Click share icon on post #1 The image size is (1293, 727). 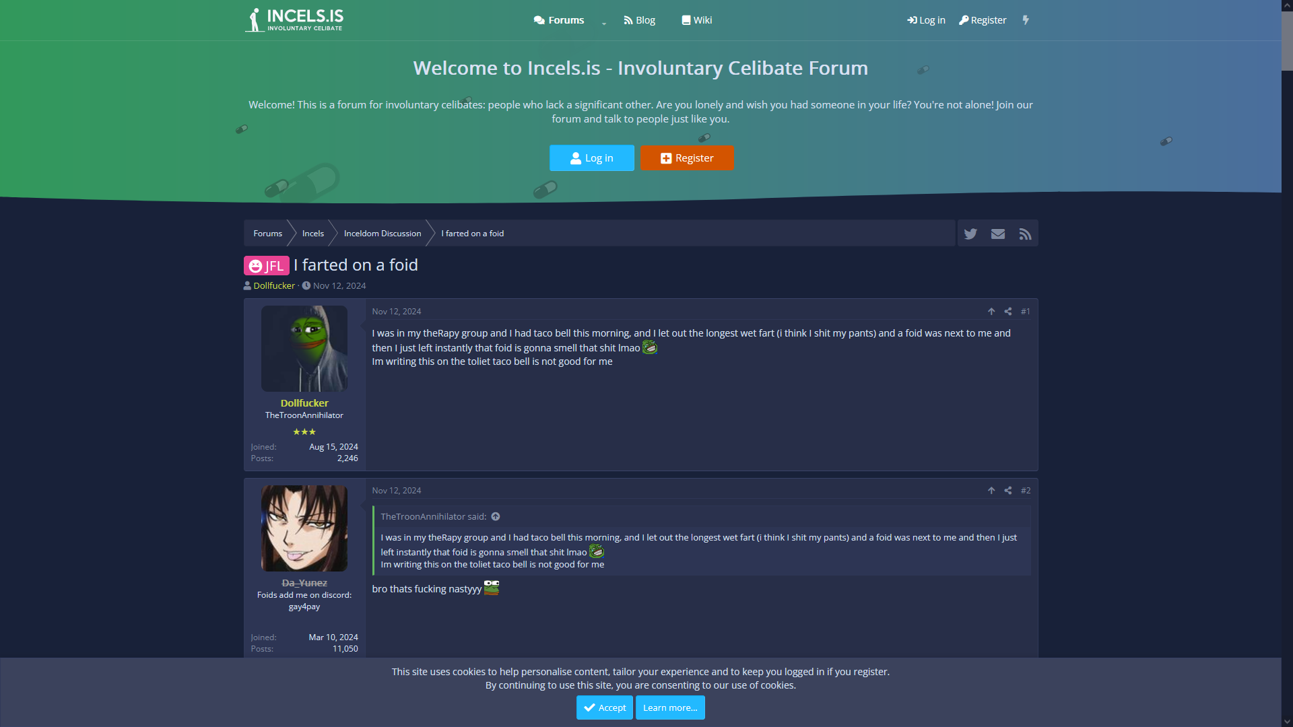tap(1008, 312)
